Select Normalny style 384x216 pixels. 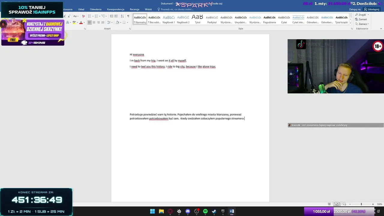coord(140,19)
